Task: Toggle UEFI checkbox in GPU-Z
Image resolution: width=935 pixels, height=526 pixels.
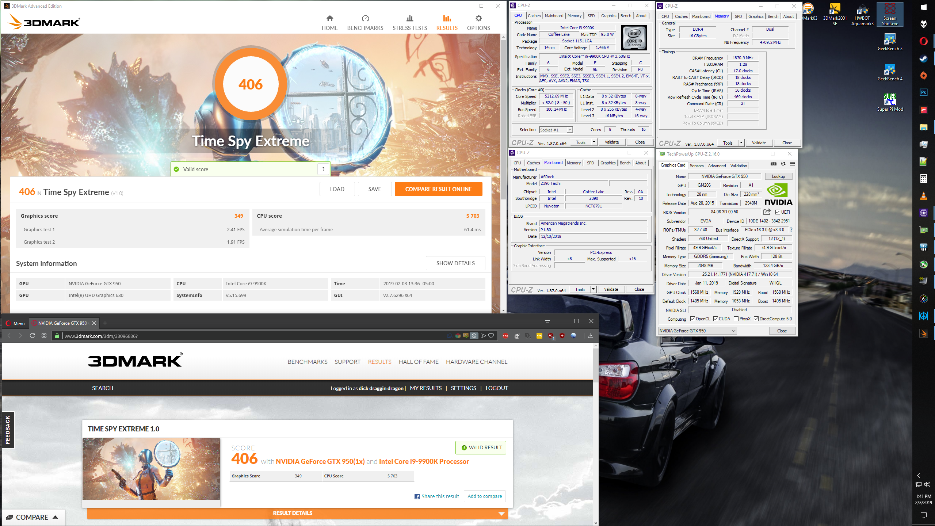Action: [x=778, y=212]
